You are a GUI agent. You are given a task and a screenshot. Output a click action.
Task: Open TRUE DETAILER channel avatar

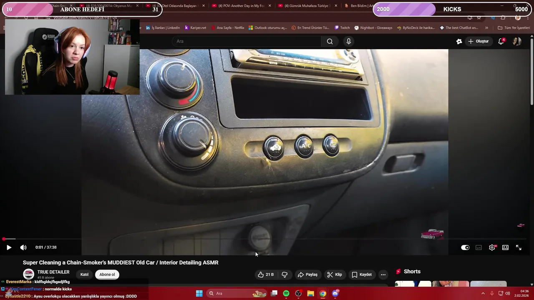28,274
